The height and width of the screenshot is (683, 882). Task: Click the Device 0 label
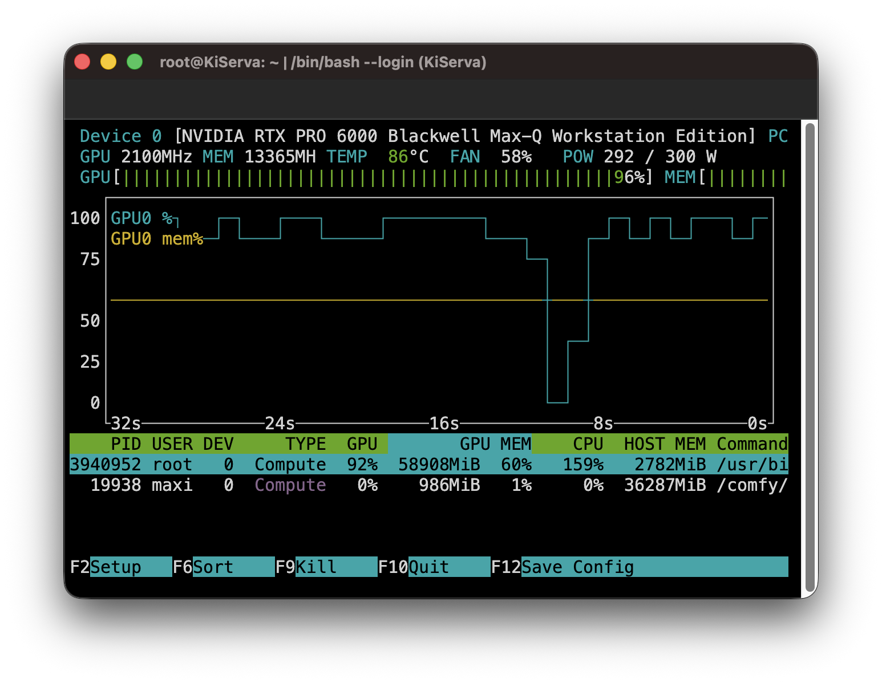click(120, 136)
